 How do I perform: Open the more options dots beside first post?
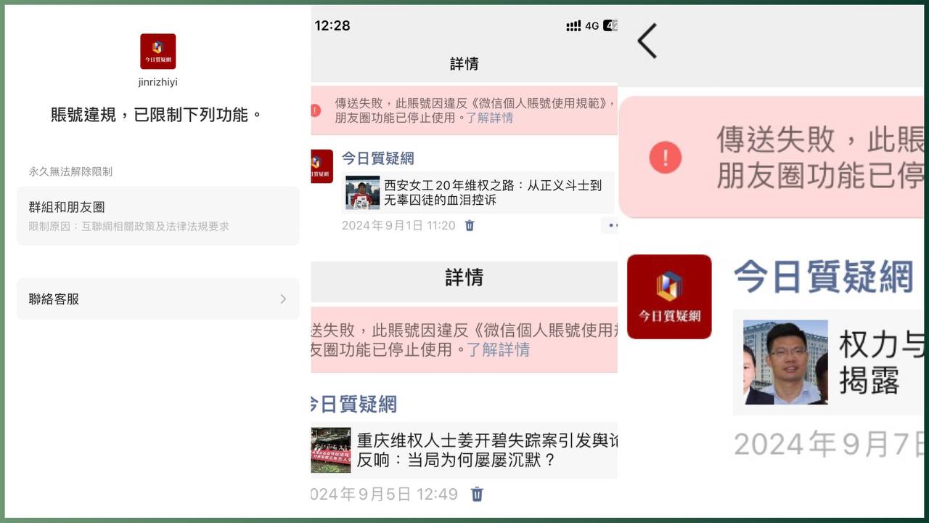pyautogui.click(x=611, y=225)
